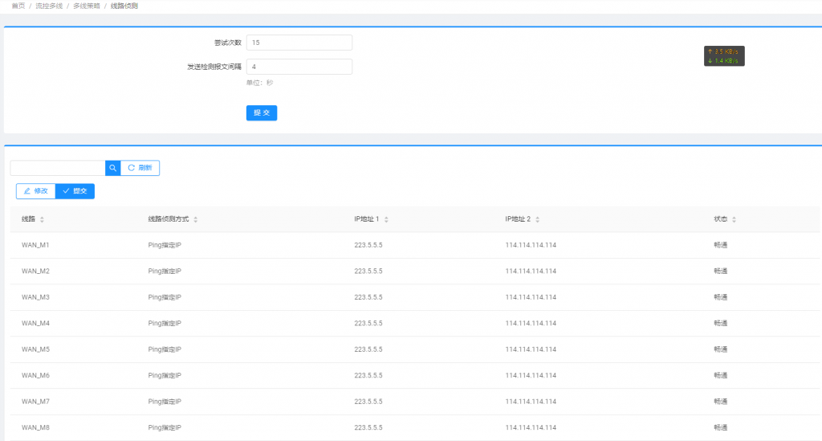Viewport: 822px width, 441px height.
Task: Click 223.5.5.5 in WAN_M6 row
Action: [368, 375]
